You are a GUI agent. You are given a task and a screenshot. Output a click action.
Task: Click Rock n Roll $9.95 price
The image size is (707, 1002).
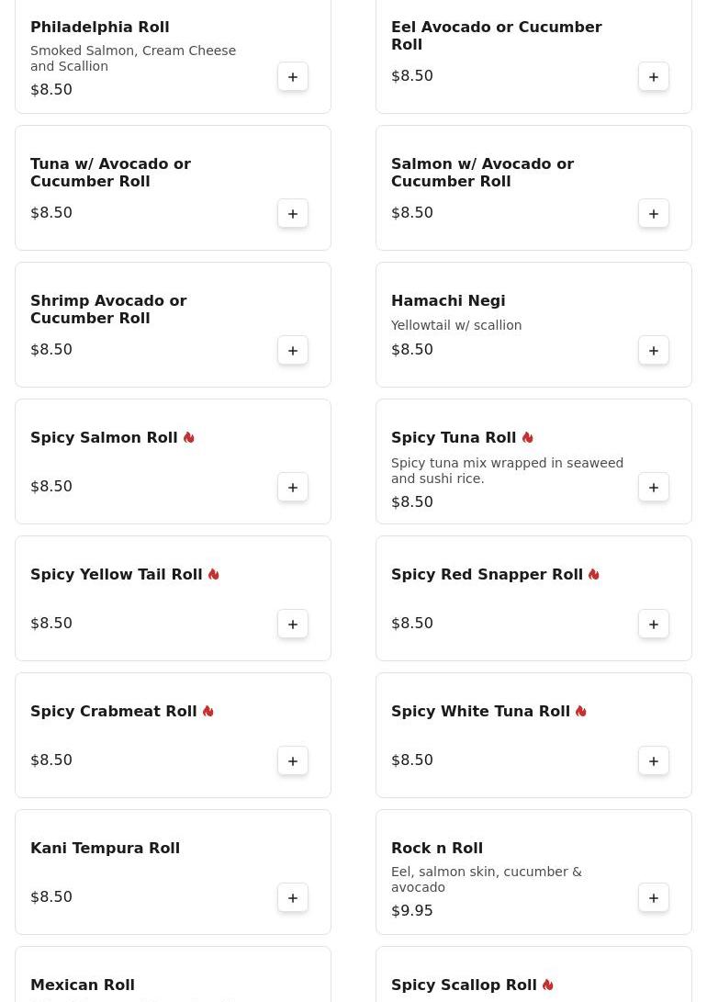click(x=412, y=911)
